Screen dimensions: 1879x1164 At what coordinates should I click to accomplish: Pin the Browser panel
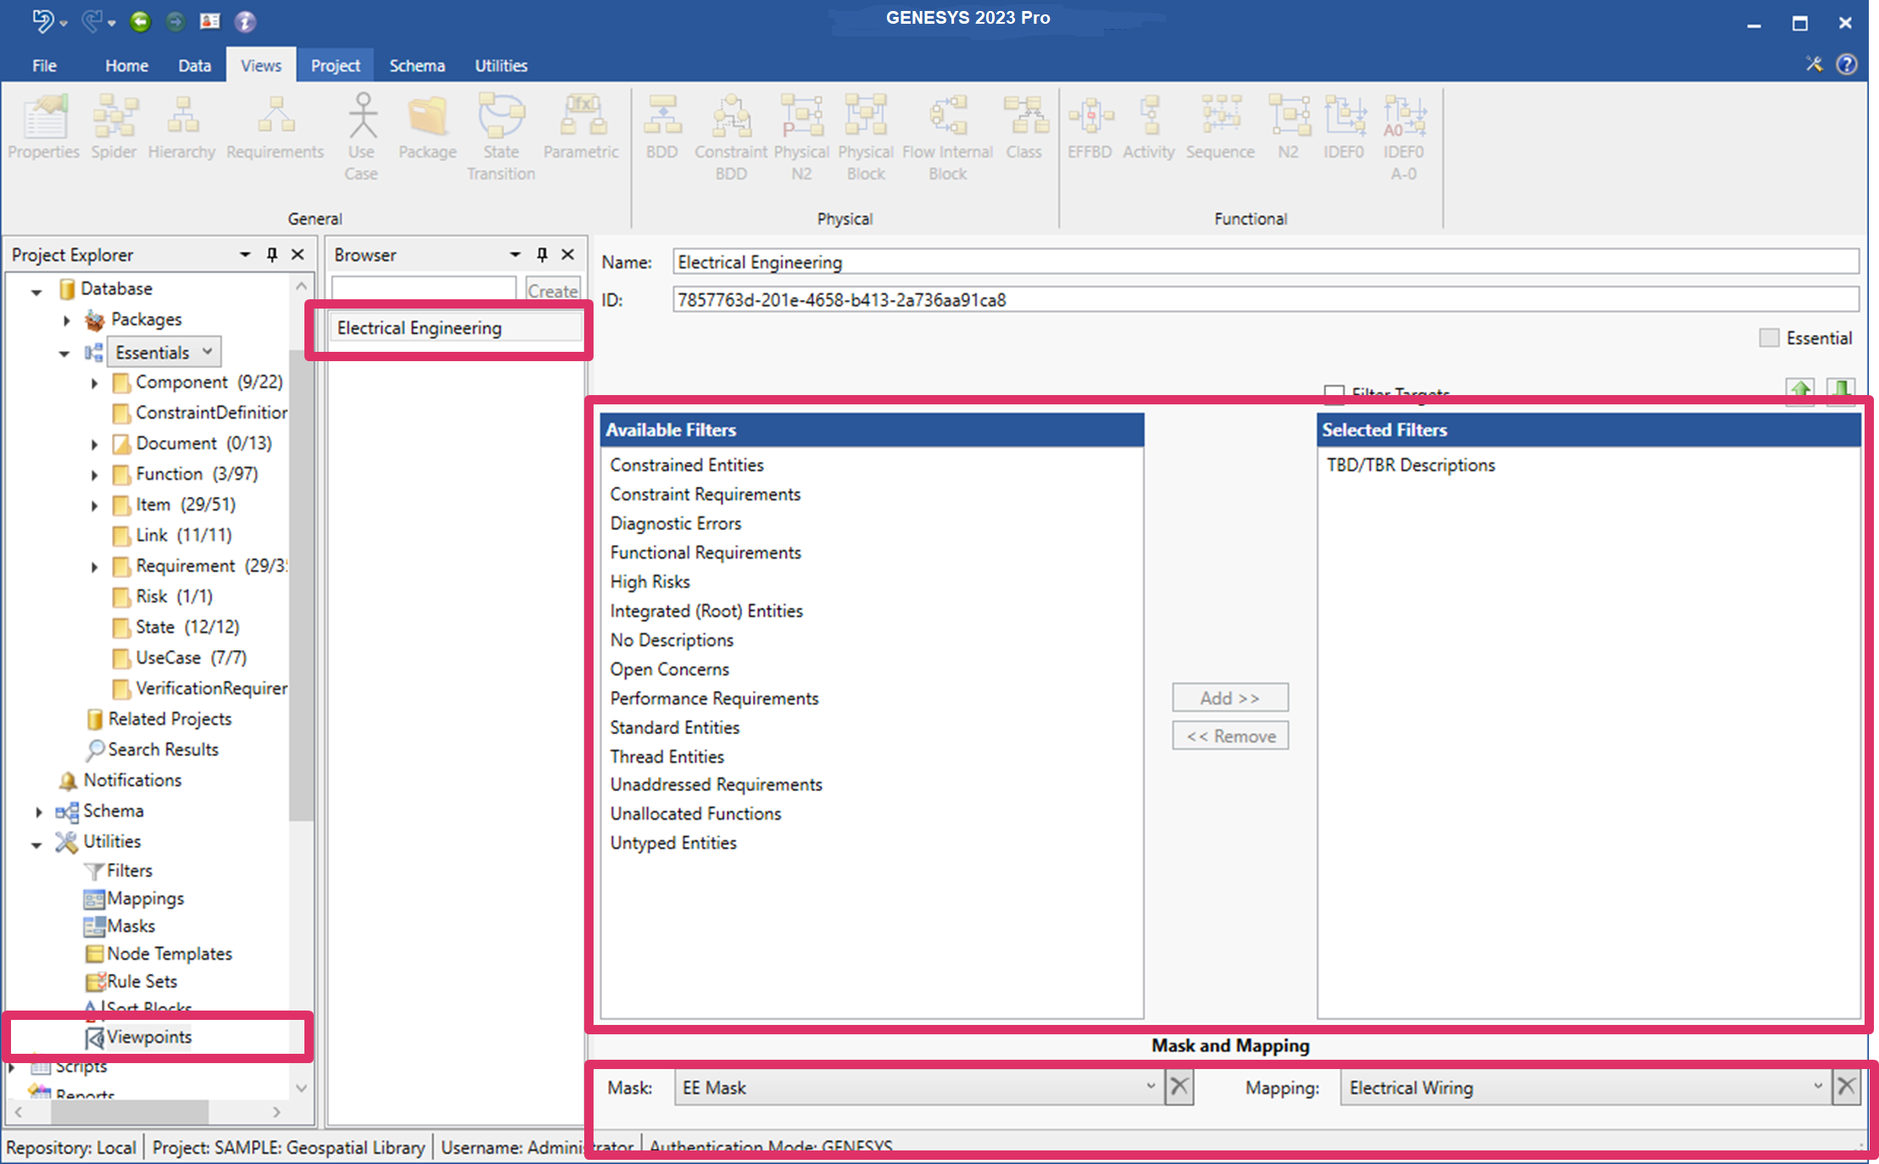(x=542, y=254)
